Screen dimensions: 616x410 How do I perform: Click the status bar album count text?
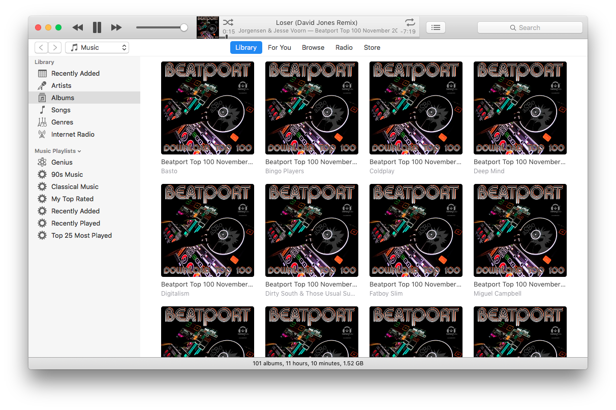[308, 364]
